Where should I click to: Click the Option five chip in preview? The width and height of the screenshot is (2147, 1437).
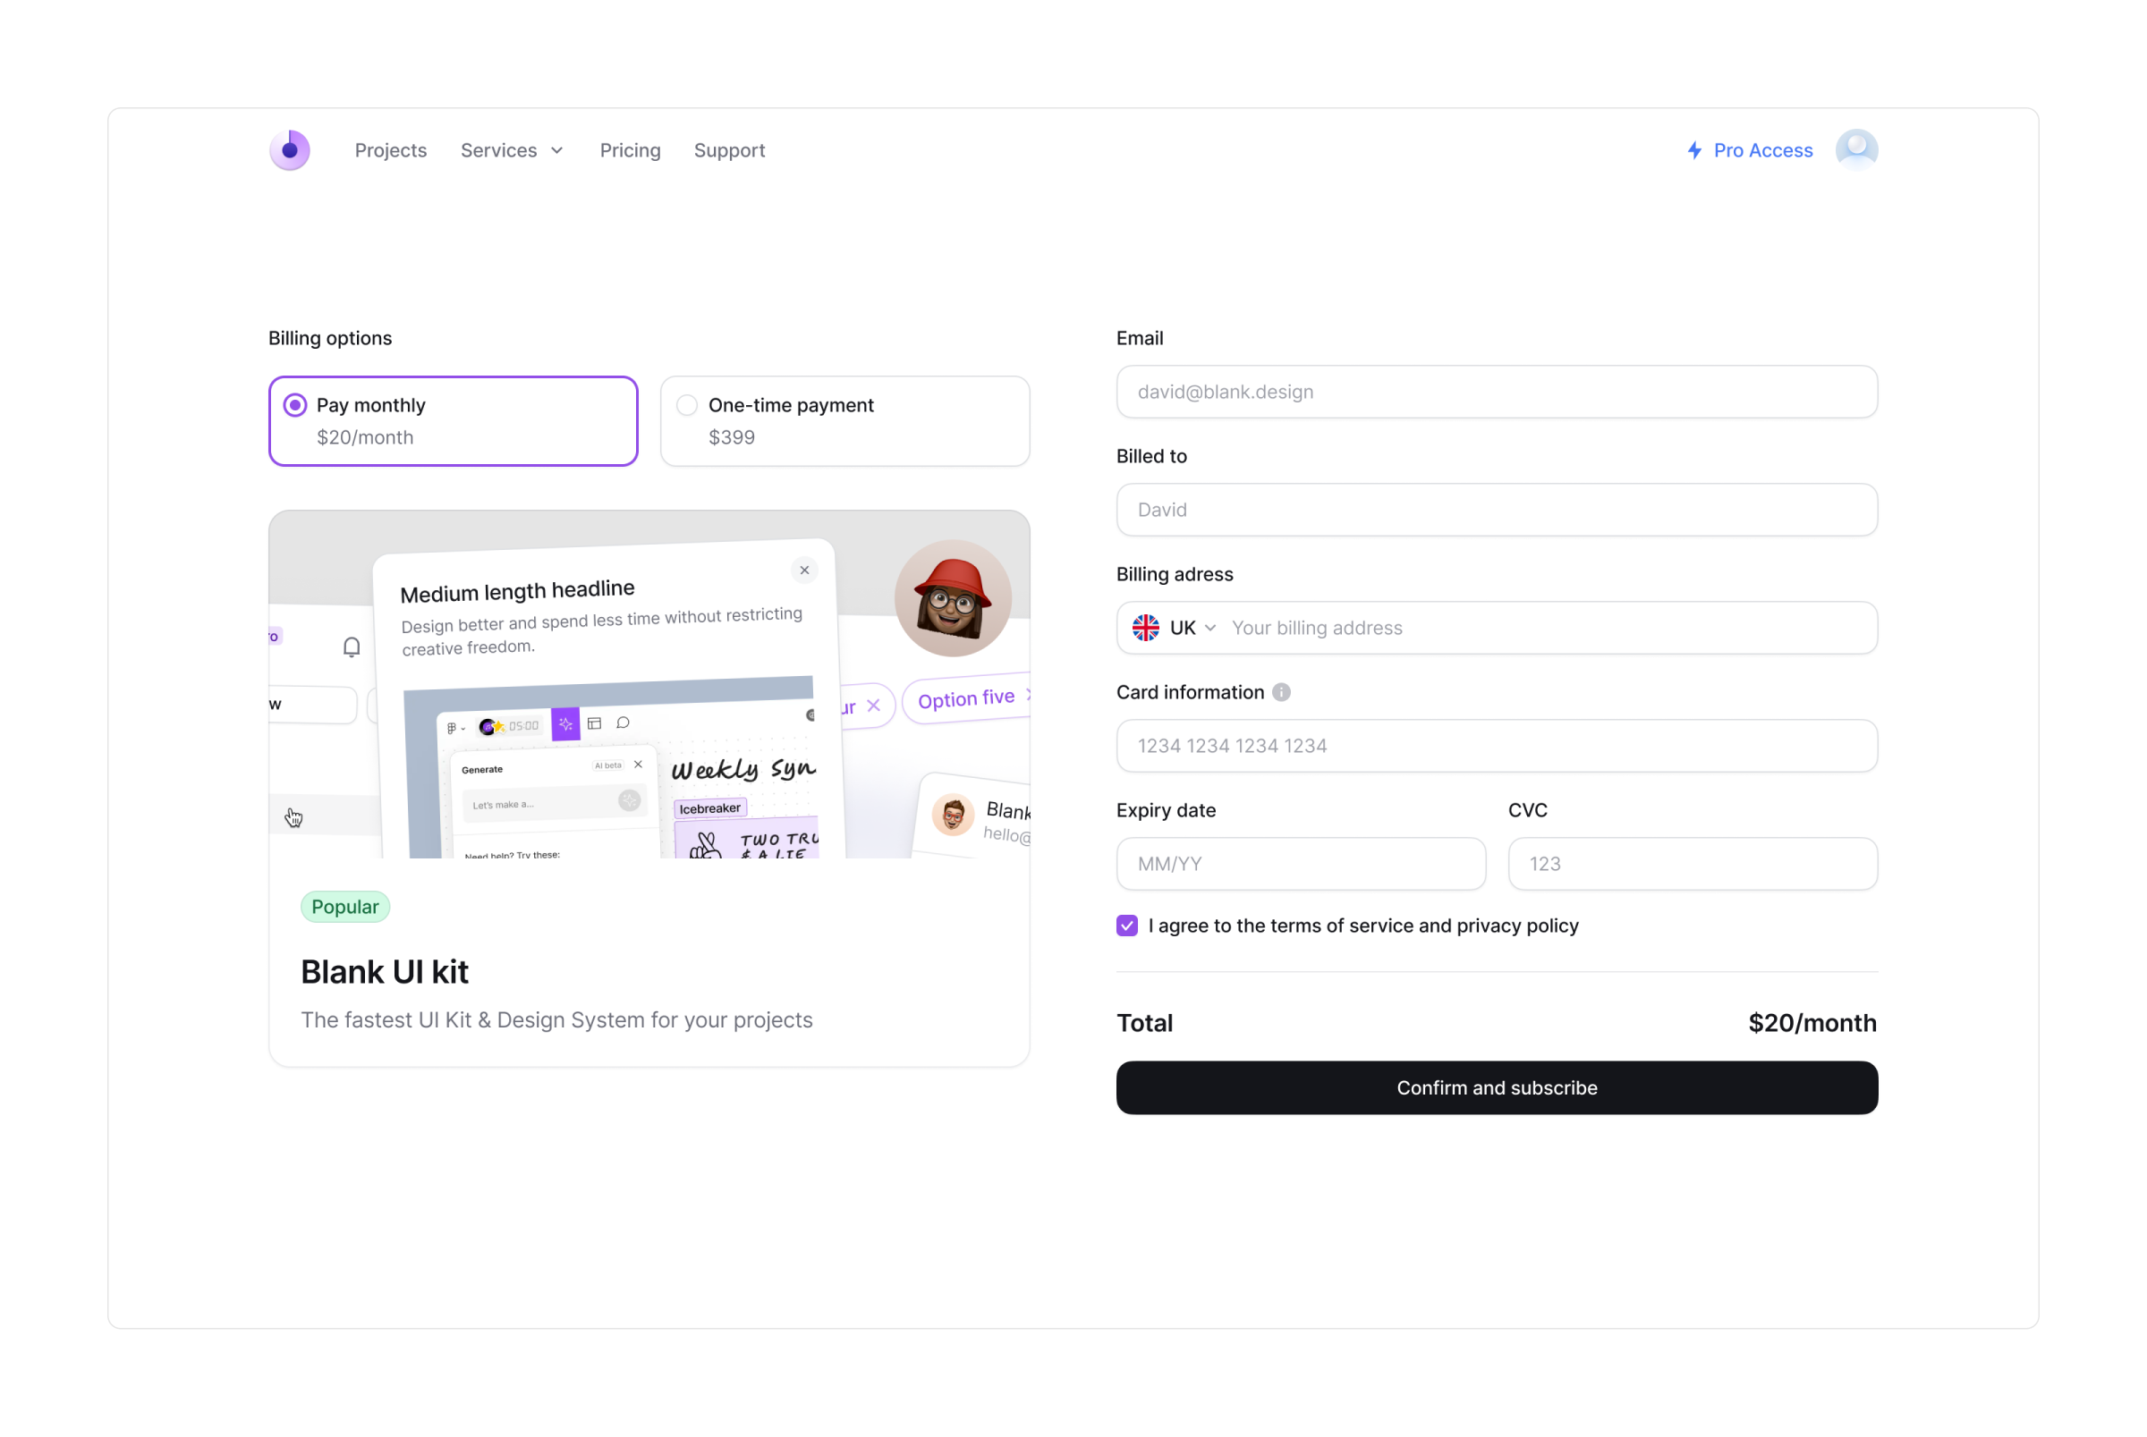click(966, 699)
